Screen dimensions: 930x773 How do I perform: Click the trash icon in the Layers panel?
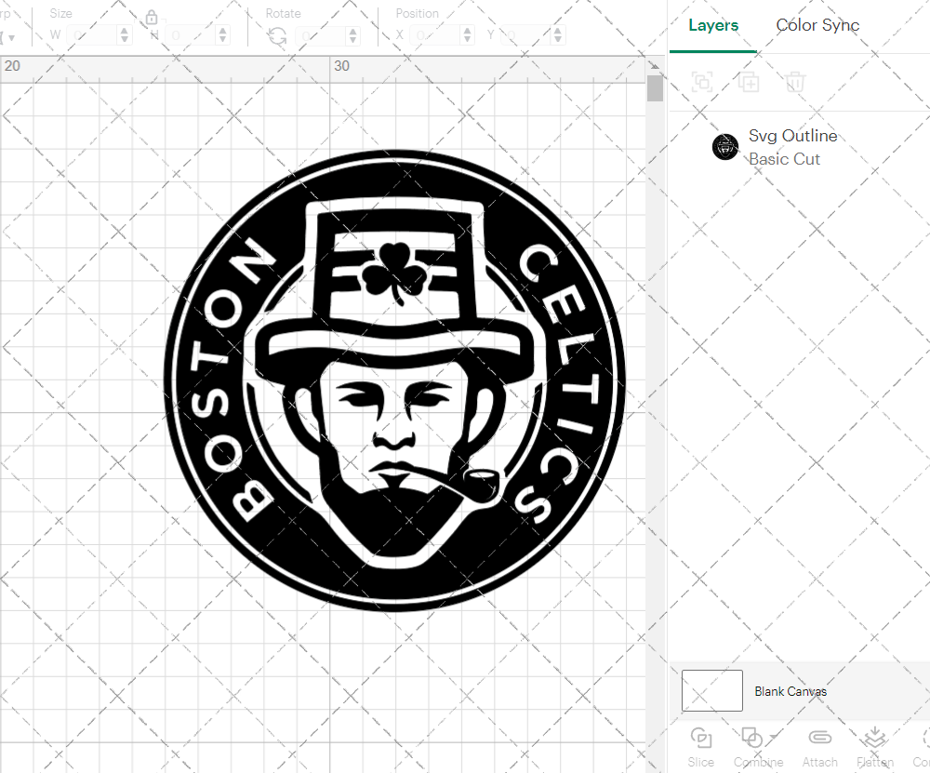(793, 82)
